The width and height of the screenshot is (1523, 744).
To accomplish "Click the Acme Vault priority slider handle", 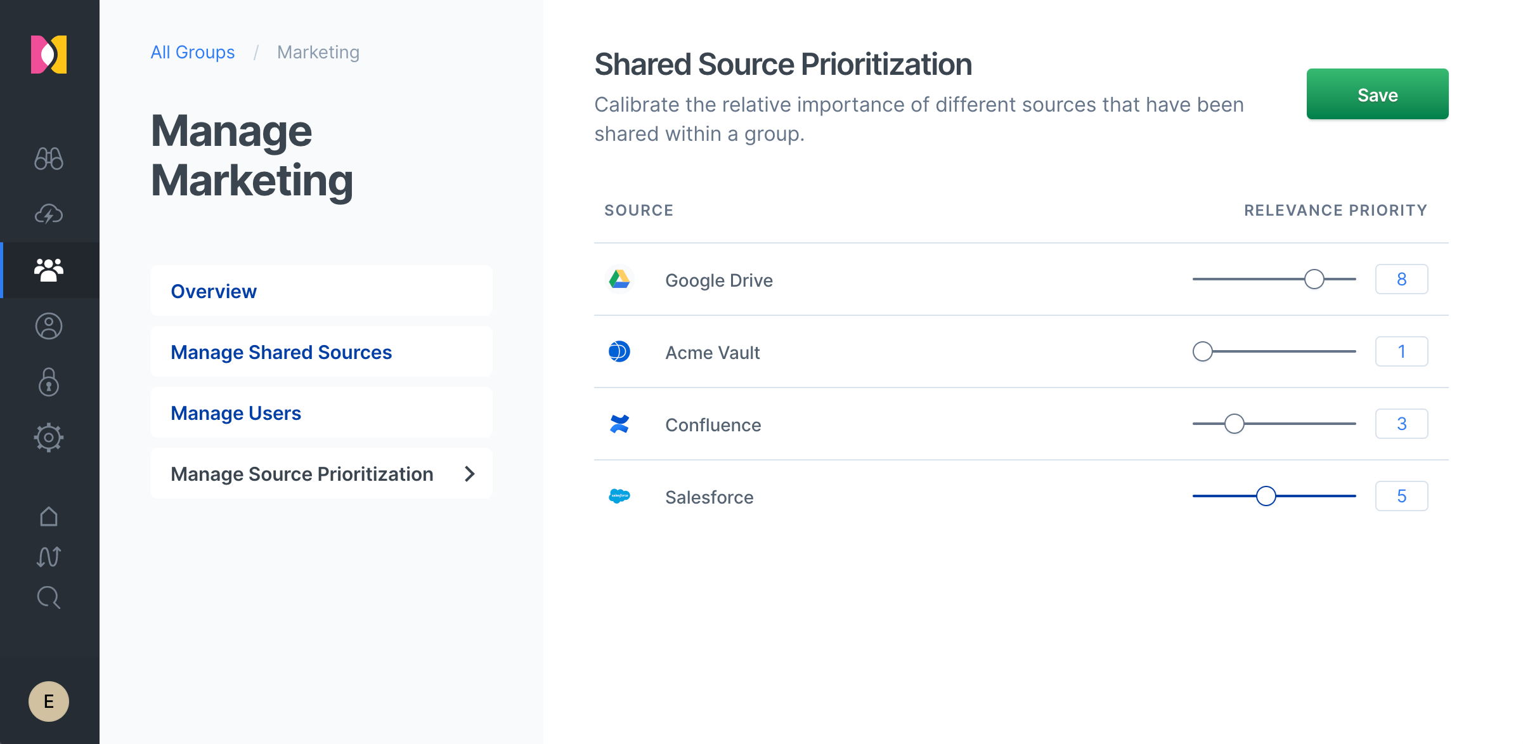I will coord(1203,351).
